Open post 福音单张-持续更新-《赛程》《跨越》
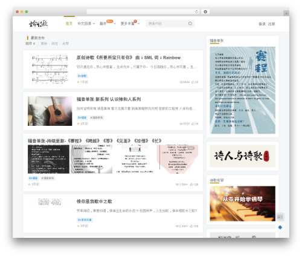Screen dimensions: 302x256 click(x=94, y=140)
